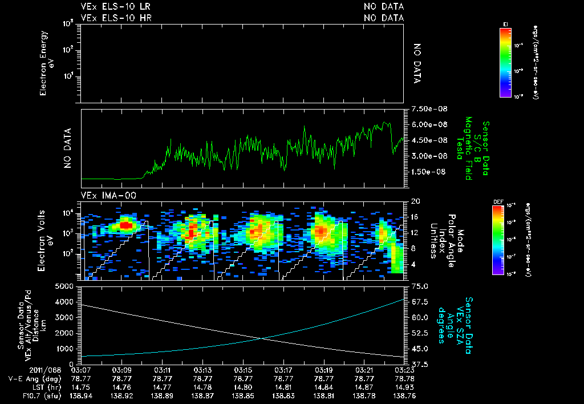The image size is (584, 404).
Task: Click the EI color scale bar
Action: 505,62
